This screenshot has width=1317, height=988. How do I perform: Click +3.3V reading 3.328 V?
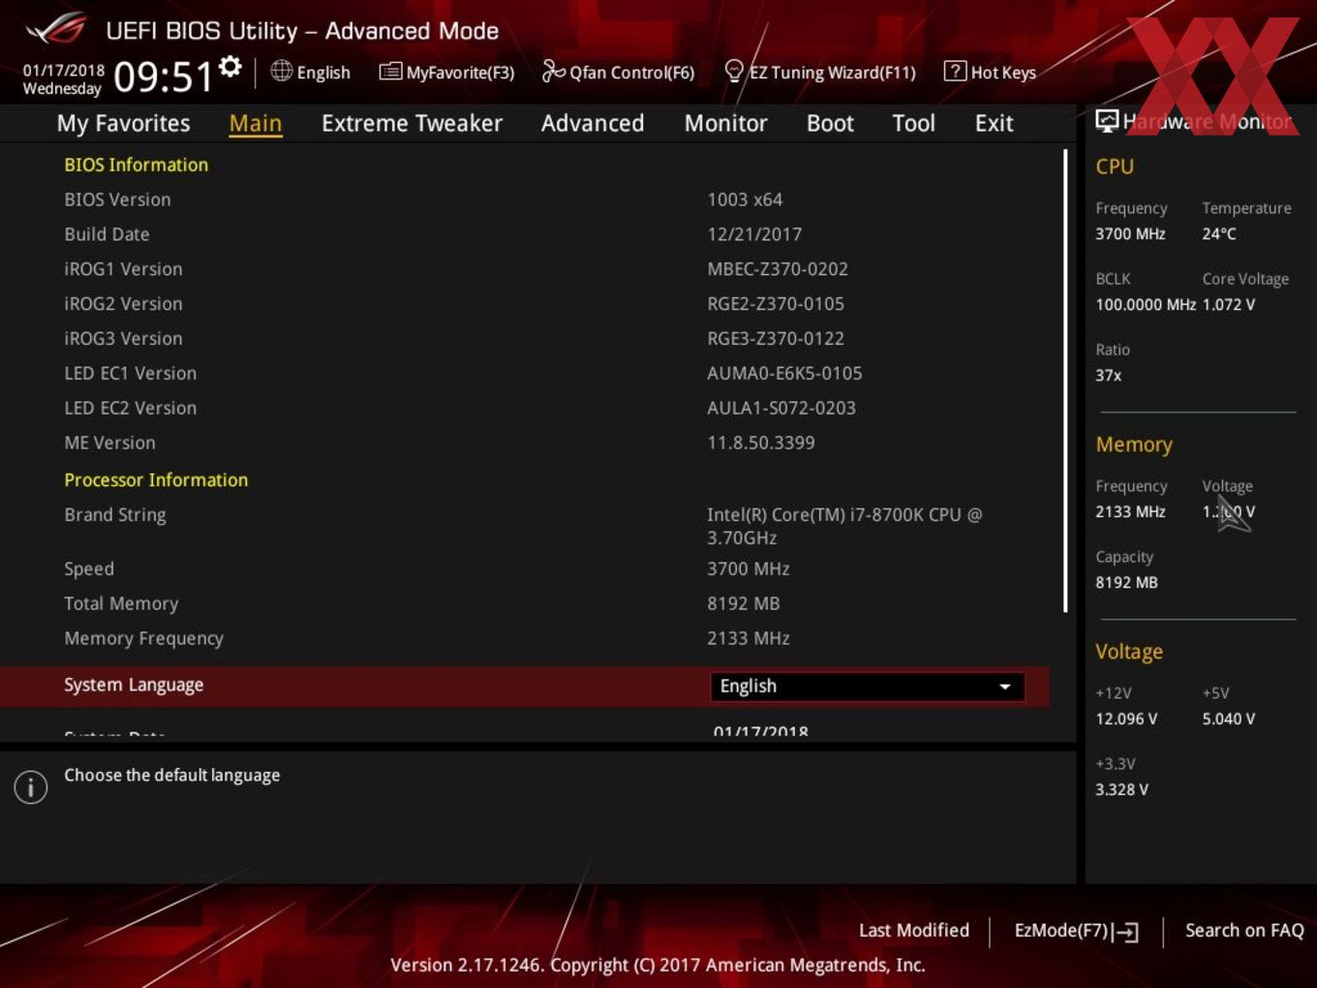1122,790
